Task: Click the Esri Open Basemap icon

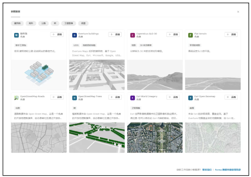Action: point(191,98)
